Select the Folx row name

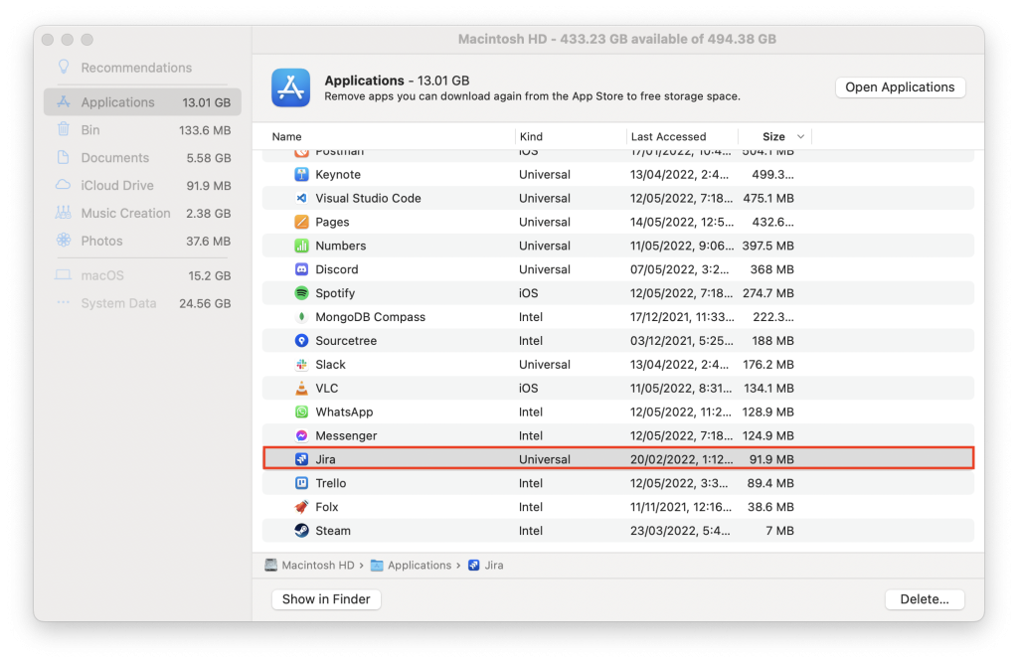(326, 507)
